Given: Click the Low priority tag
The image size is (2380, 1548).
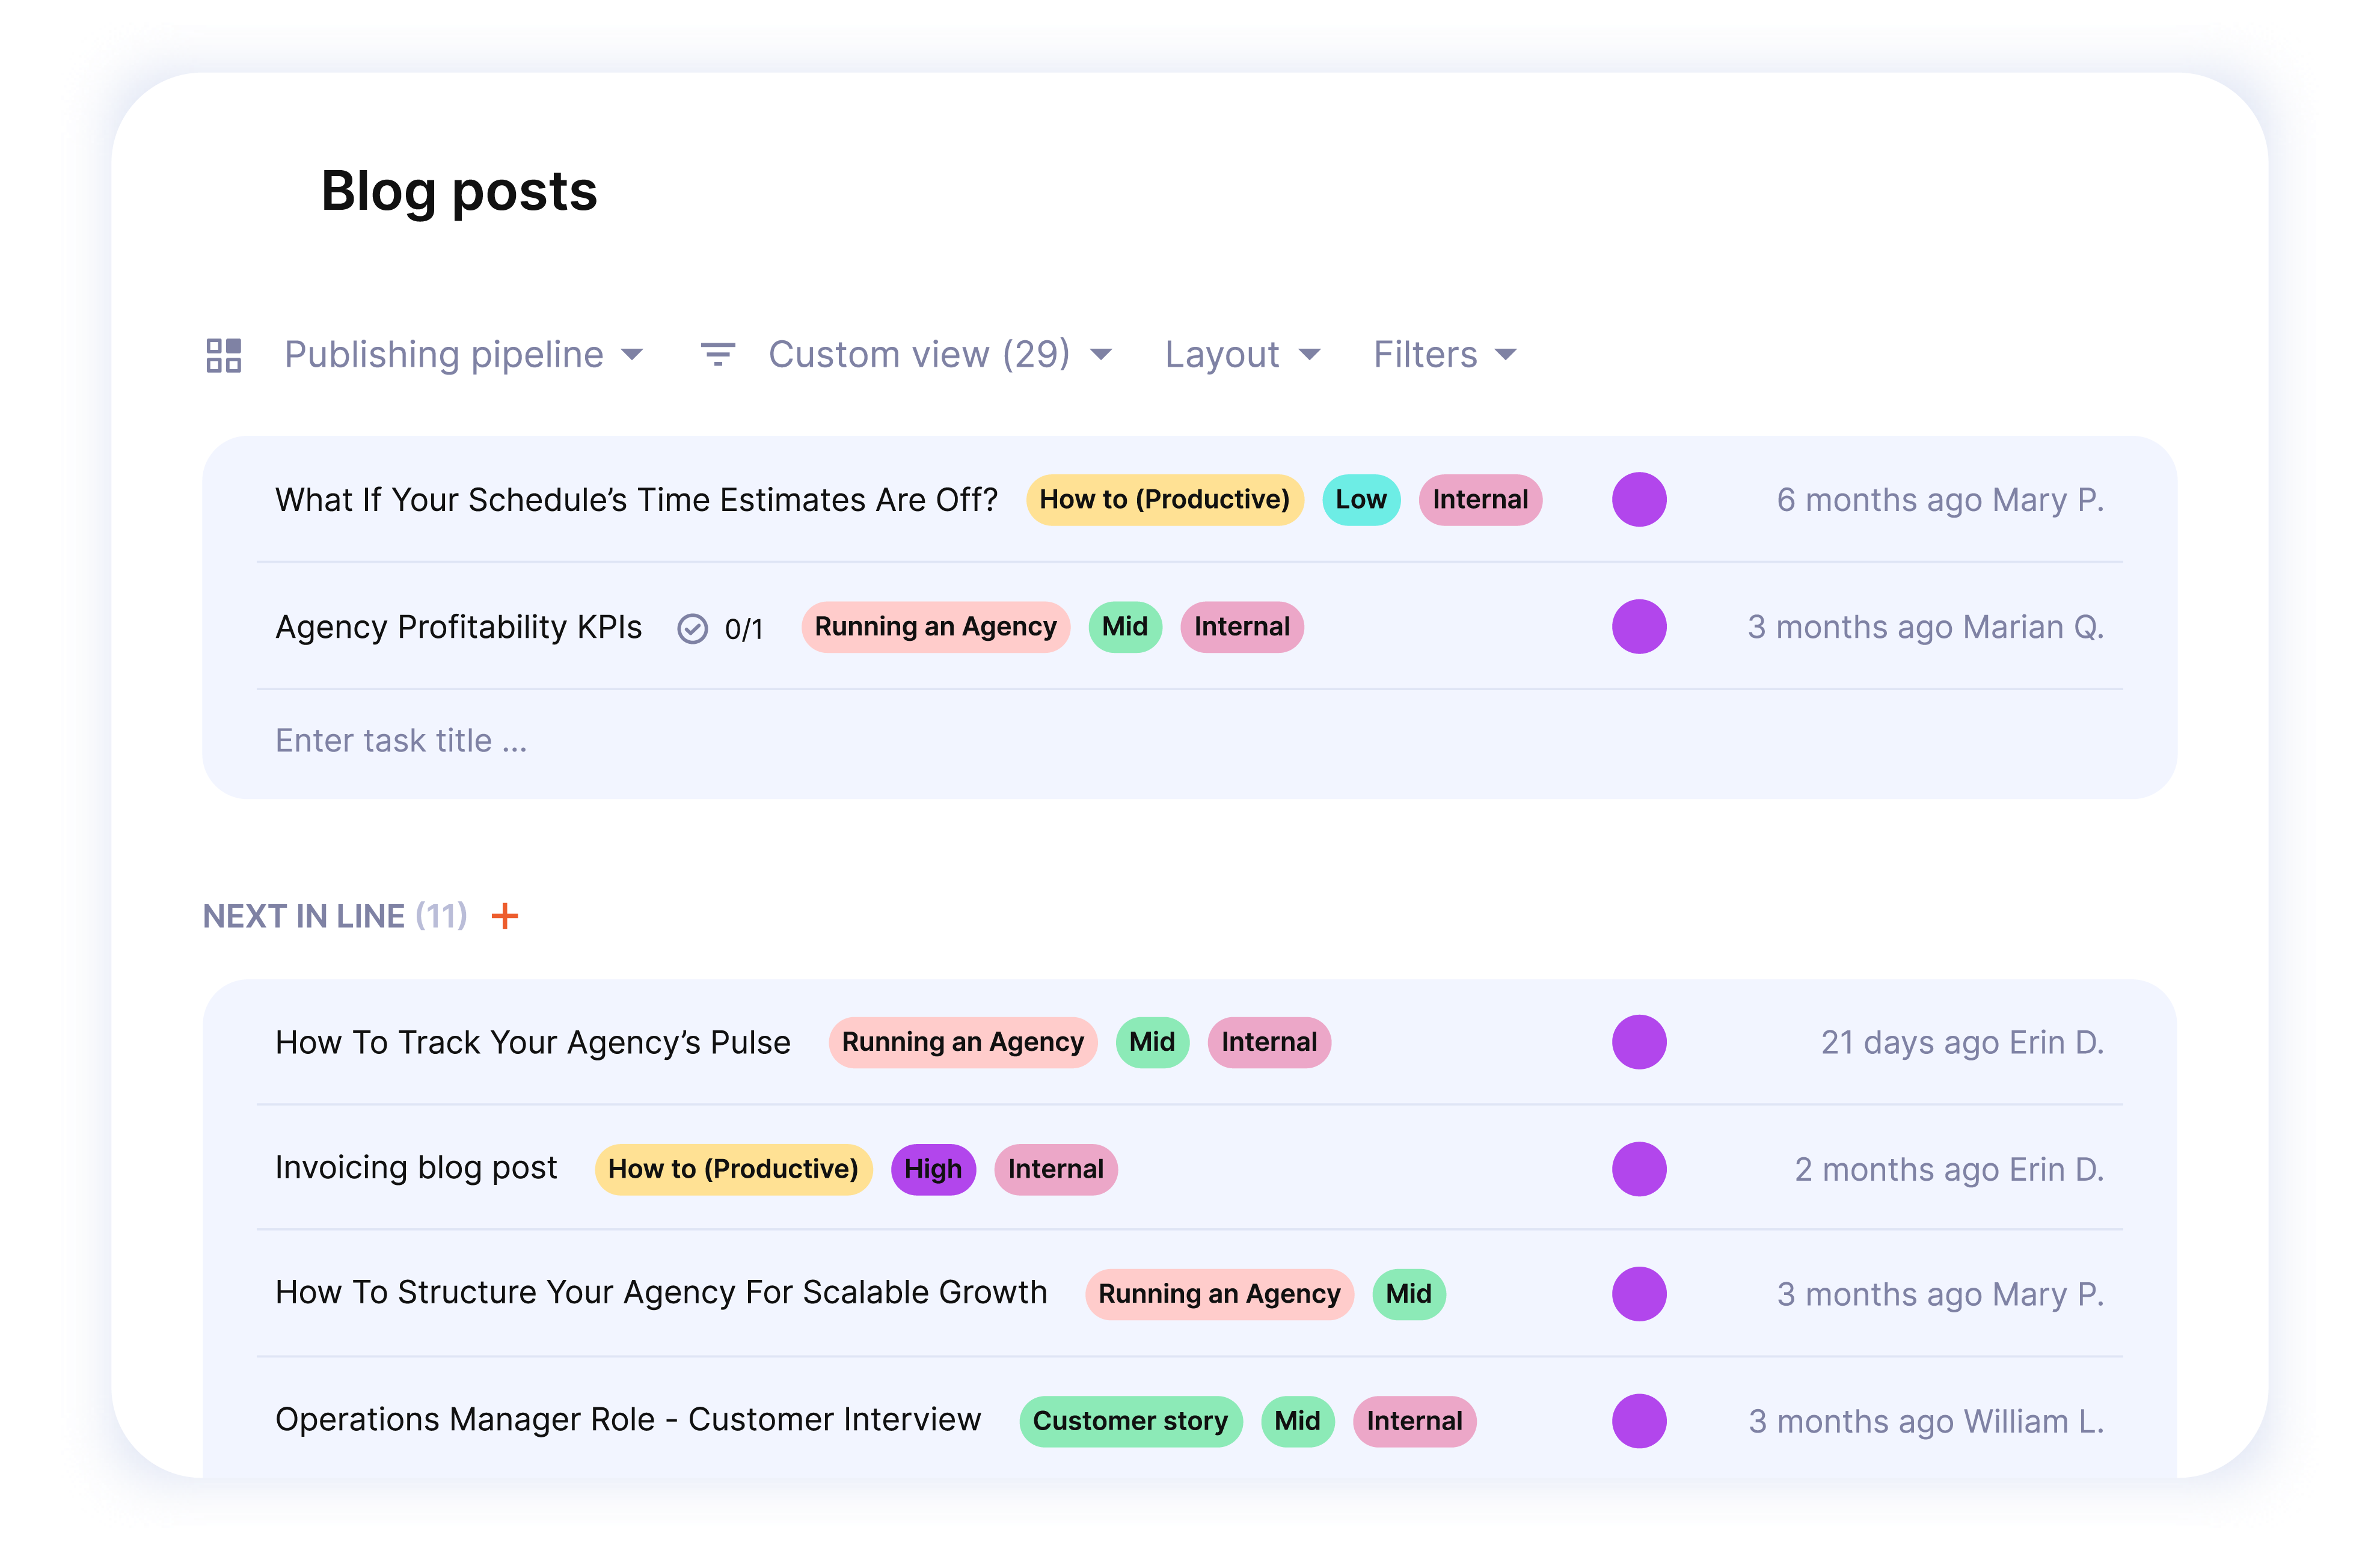Looking at the screenshot, I should (1361, 499).
